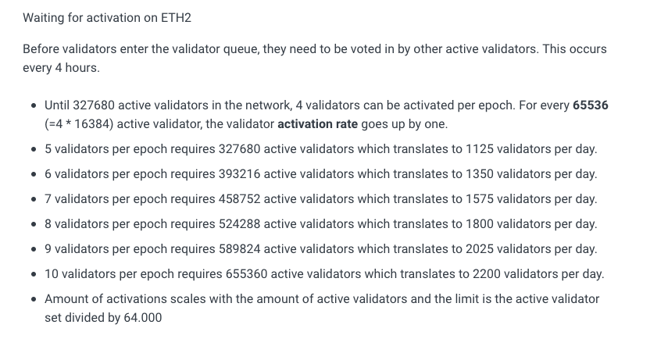This screenshot has width=650, height=346.
Task: Click the text 1350 validators per day
Action: [531, 174]
